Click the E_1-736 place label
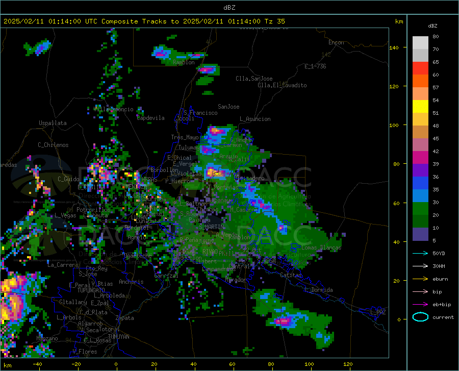 point(315,66)
